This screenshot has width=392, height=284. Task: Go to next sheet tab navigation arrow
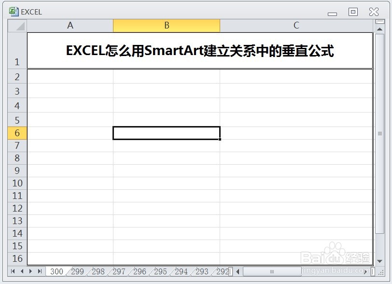pyautogui.click(x=30, y=271)
